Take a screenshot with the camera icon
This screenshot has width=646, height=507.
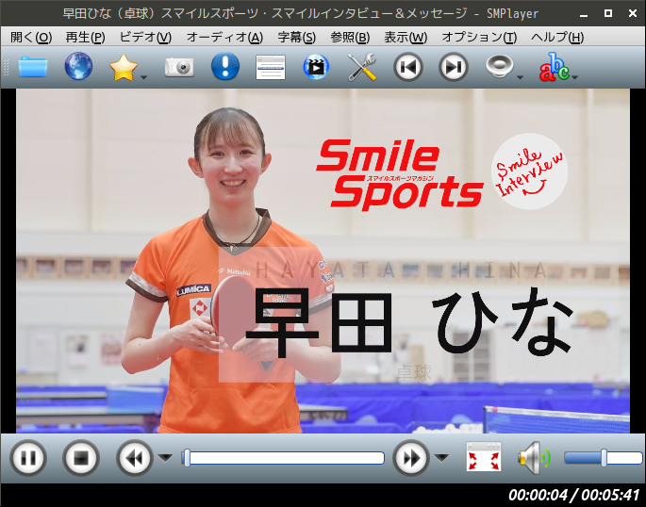(x=179, y=67)
